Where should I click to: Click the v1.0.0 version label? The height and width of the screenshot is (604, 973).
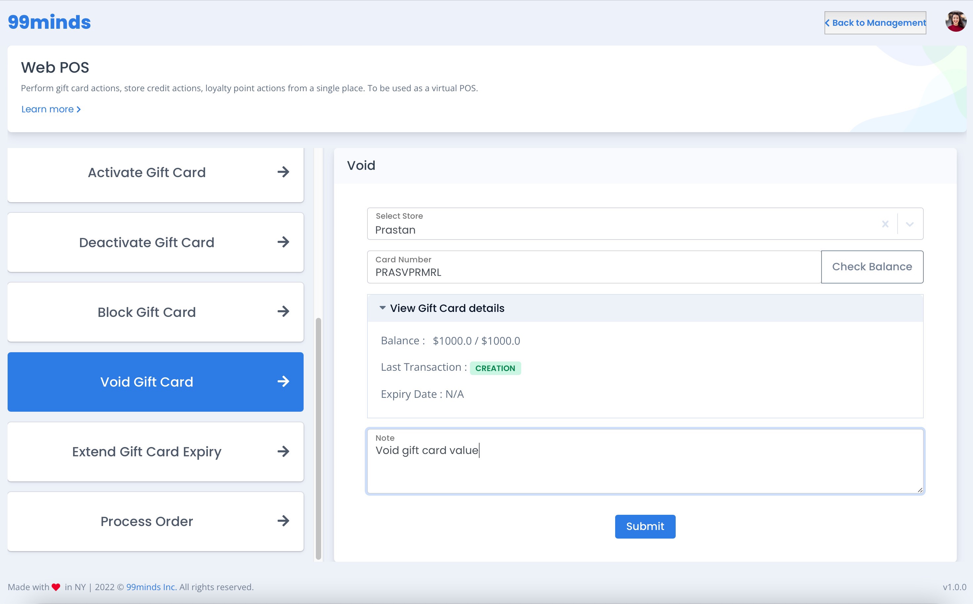(954, 587)
